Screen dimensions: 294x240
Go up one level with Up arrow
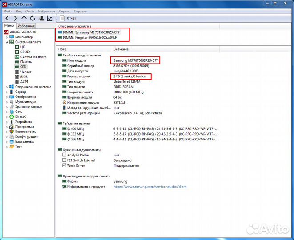24,18
